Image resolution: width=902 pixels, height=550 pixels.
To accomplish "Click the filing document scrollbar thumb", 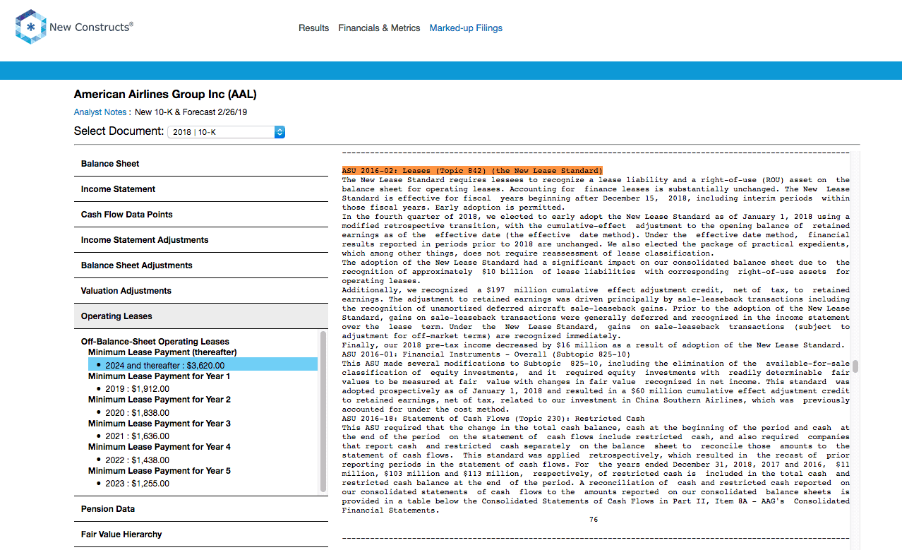I will [x=855, y=366].
